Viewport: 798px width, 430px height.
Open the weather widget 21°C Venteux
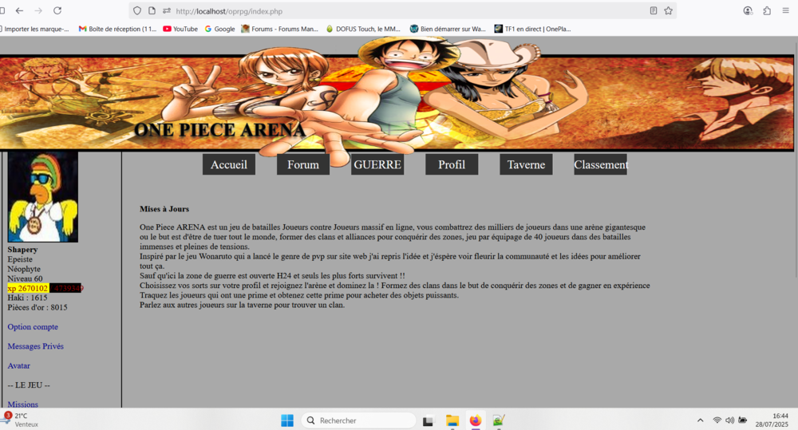tap(21, 420)
